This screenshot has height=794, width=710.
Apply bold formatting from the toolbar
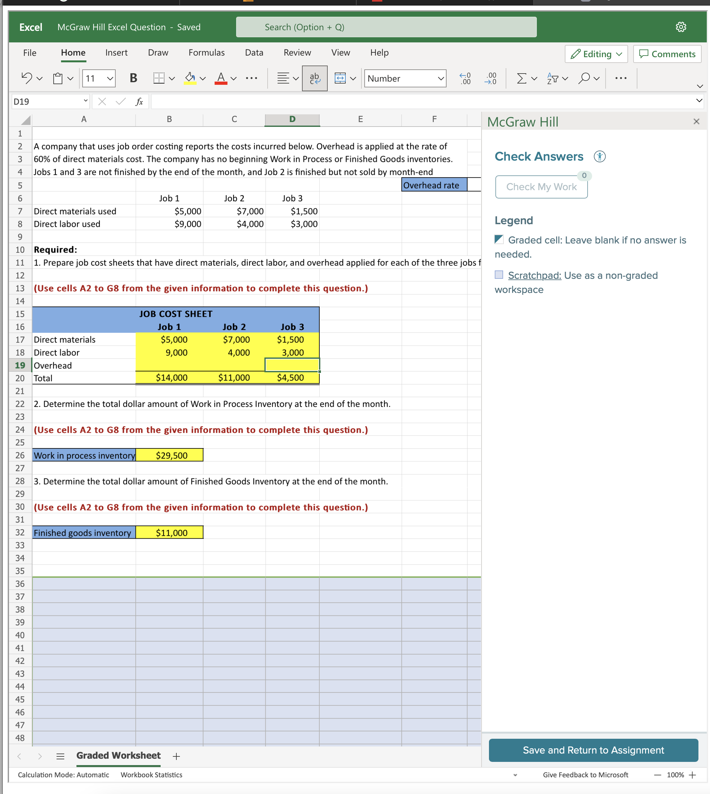pyautogui.click(x=133, y=78)
